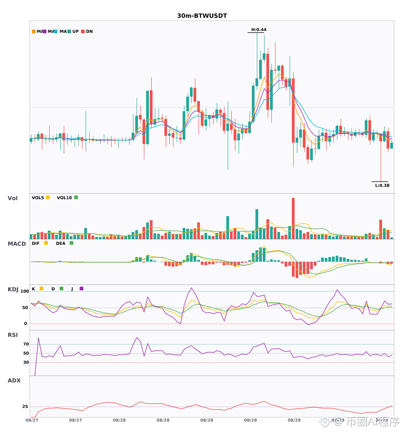Image resolution: width=403 pixels, height=433 pixels.
Task: Click the DEA legend text
Action: coord(61,243)
